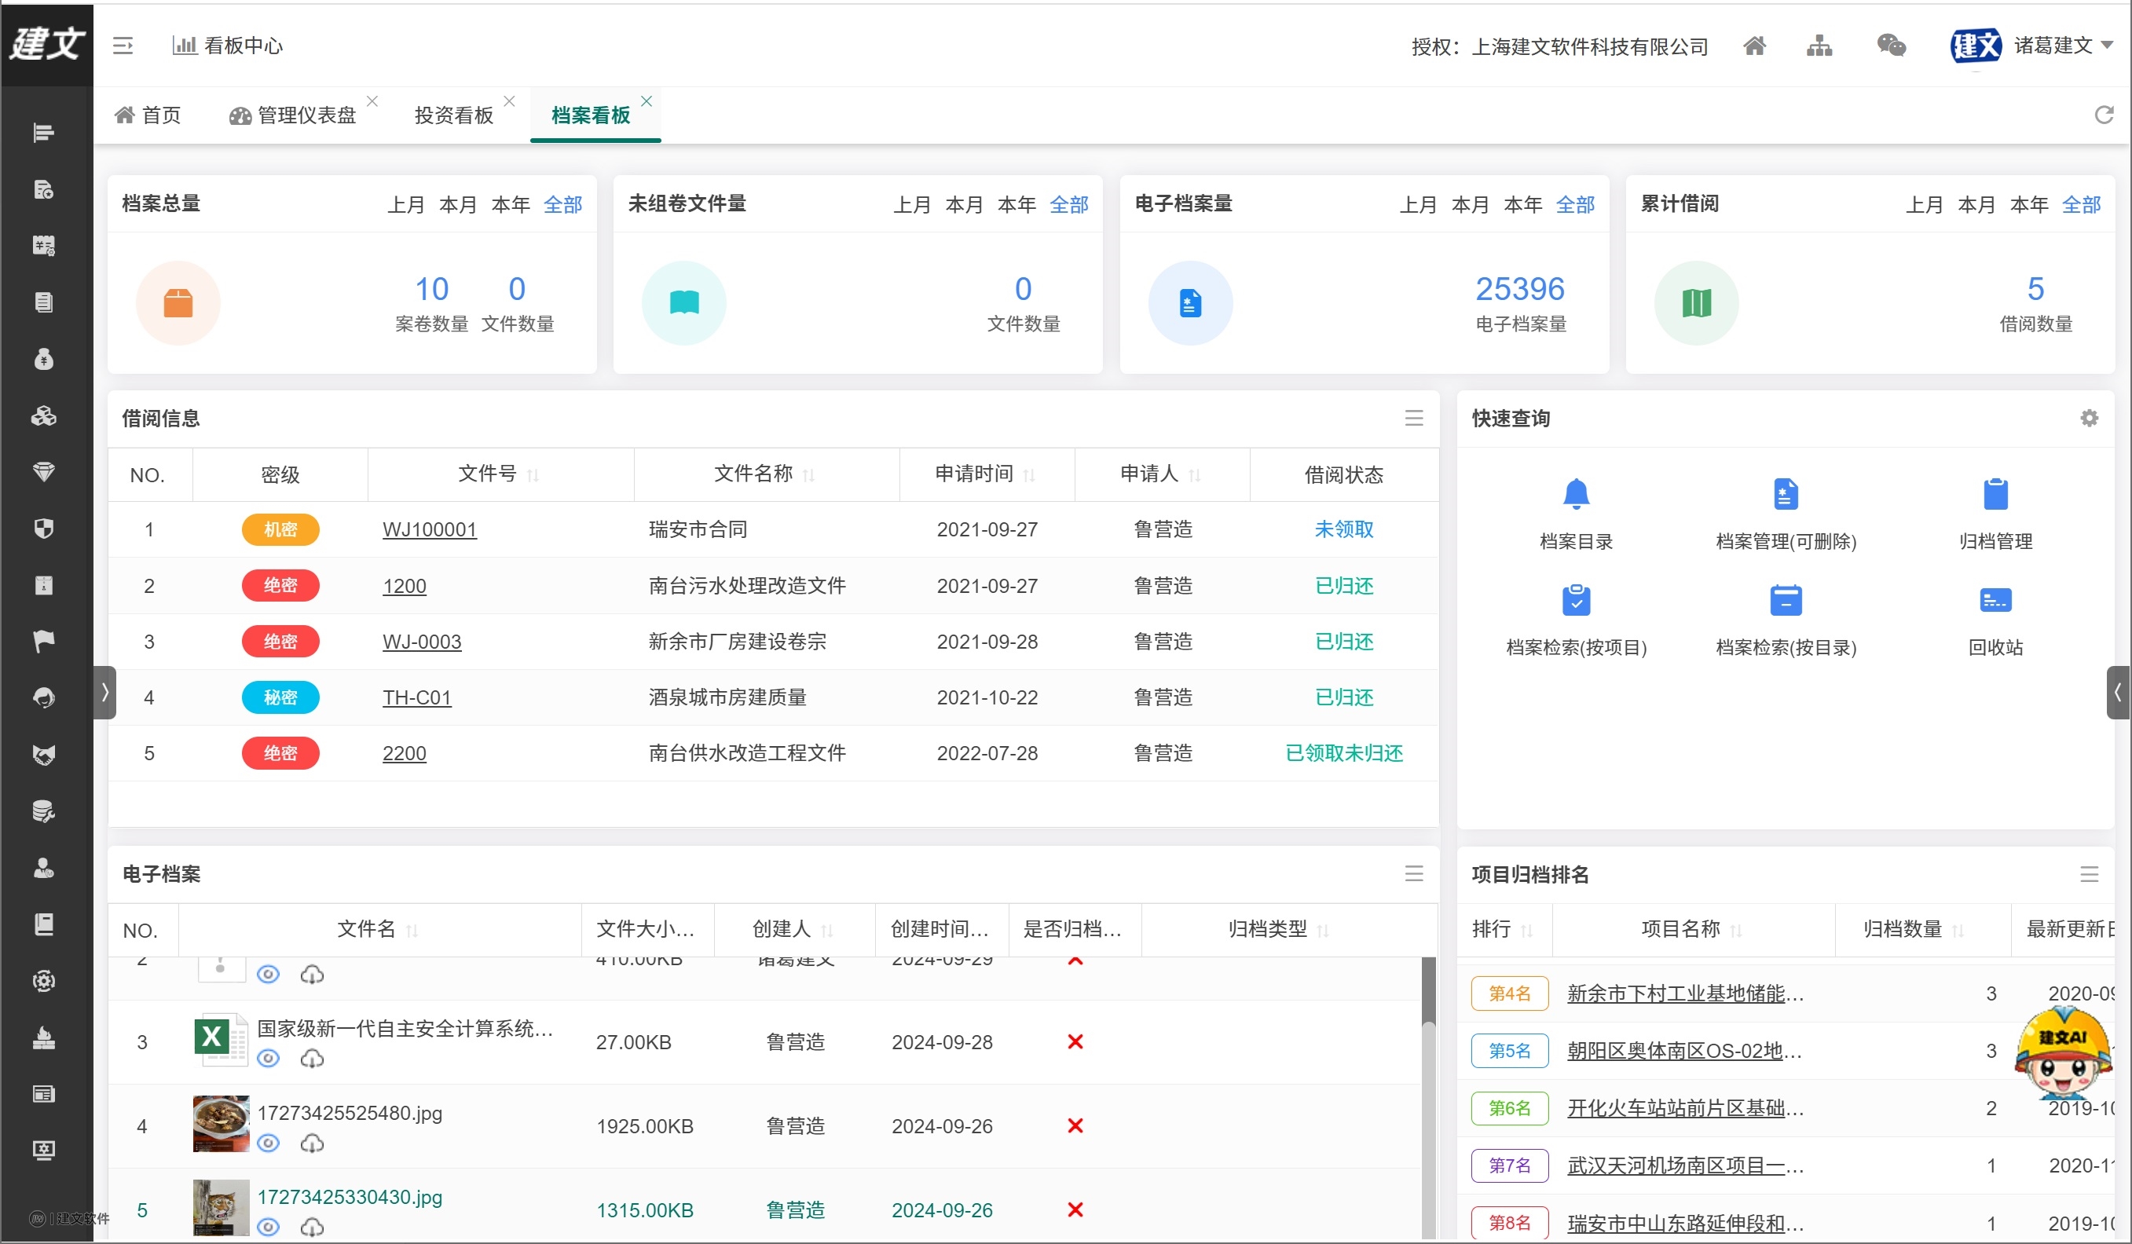Open the 回收站 quick query icon
This screenshot has height=1244, width=2132.
click(1994, 601)
